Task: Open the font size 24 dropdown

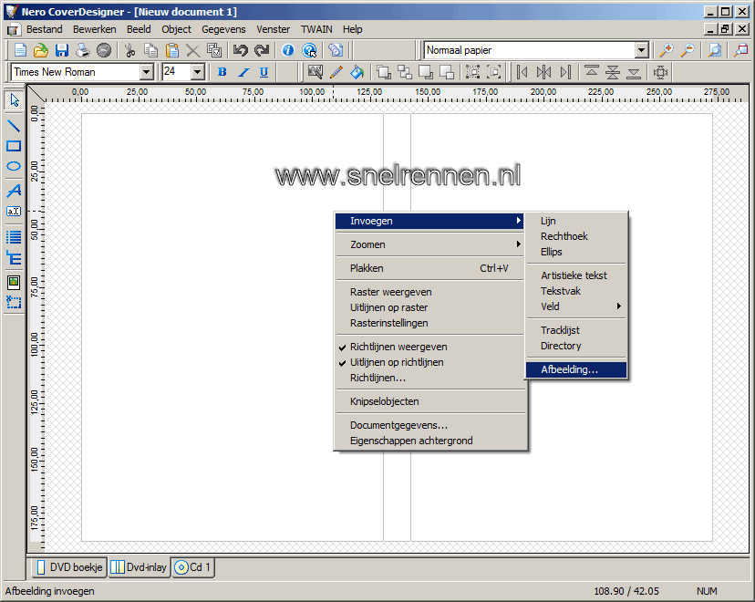Action: tap(198, 72)
